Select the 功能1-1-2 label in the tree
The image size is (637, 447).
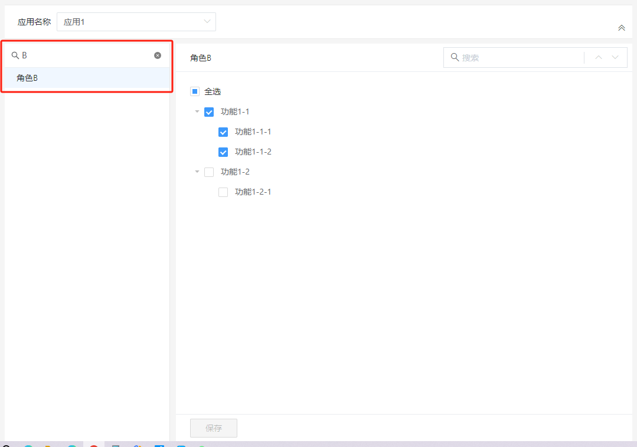click(x=253, y=152)
